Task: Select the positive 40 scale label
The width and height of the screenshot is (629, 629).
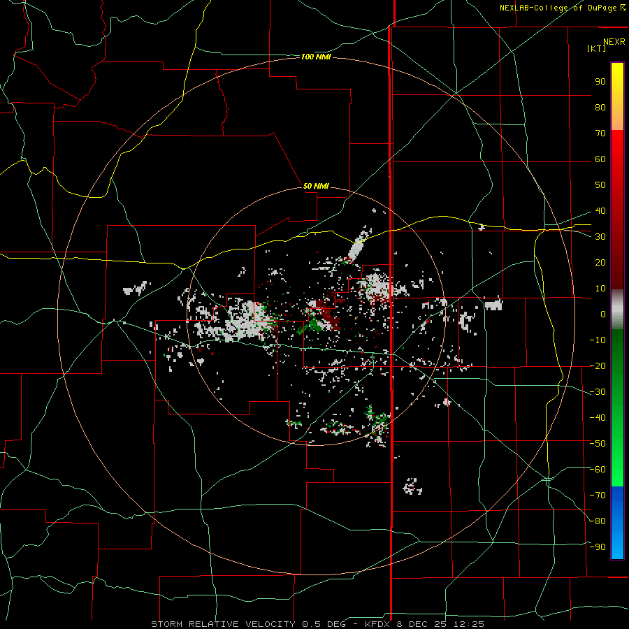Action: pyautogui.click(x=600, y=211)
